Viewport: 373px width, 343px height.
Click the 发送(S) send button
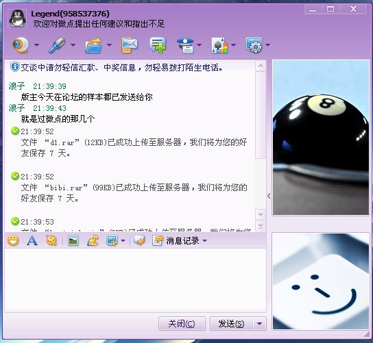pos(232,324)
